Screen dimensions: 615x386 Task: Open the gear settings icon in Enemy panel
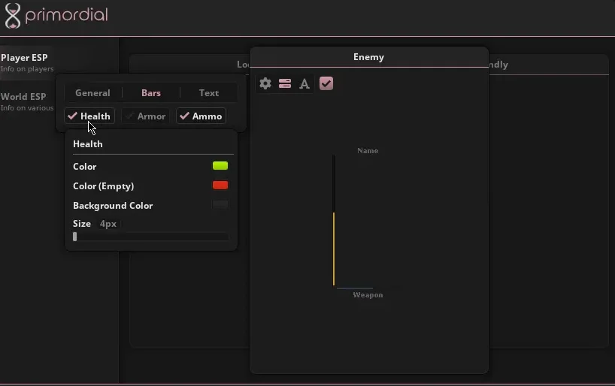[265, 83]
